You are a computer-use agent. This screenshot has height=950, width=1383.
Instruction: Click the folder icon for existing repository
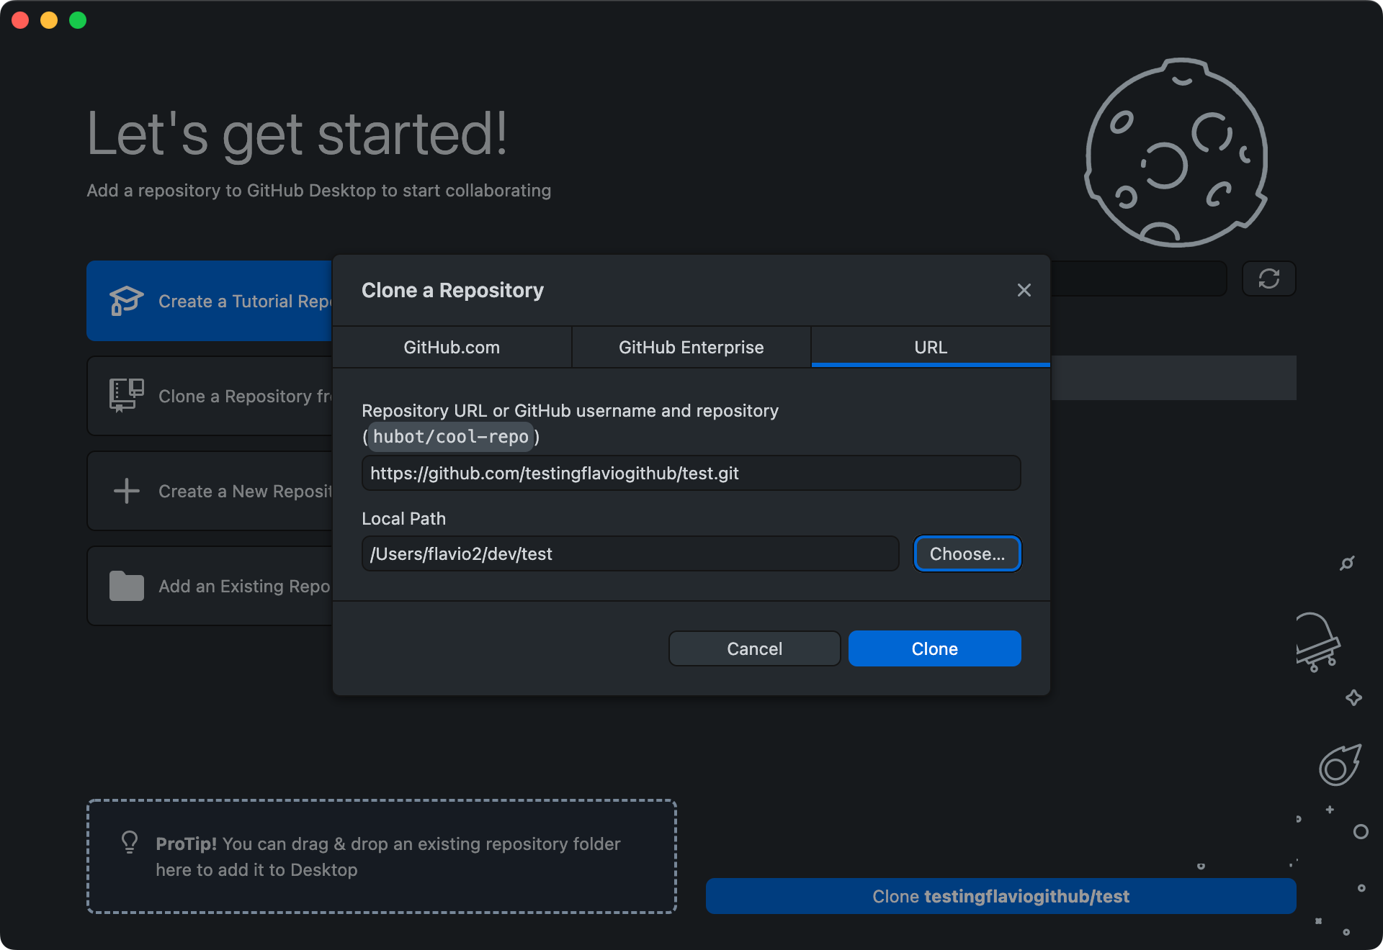coord(126,586)
